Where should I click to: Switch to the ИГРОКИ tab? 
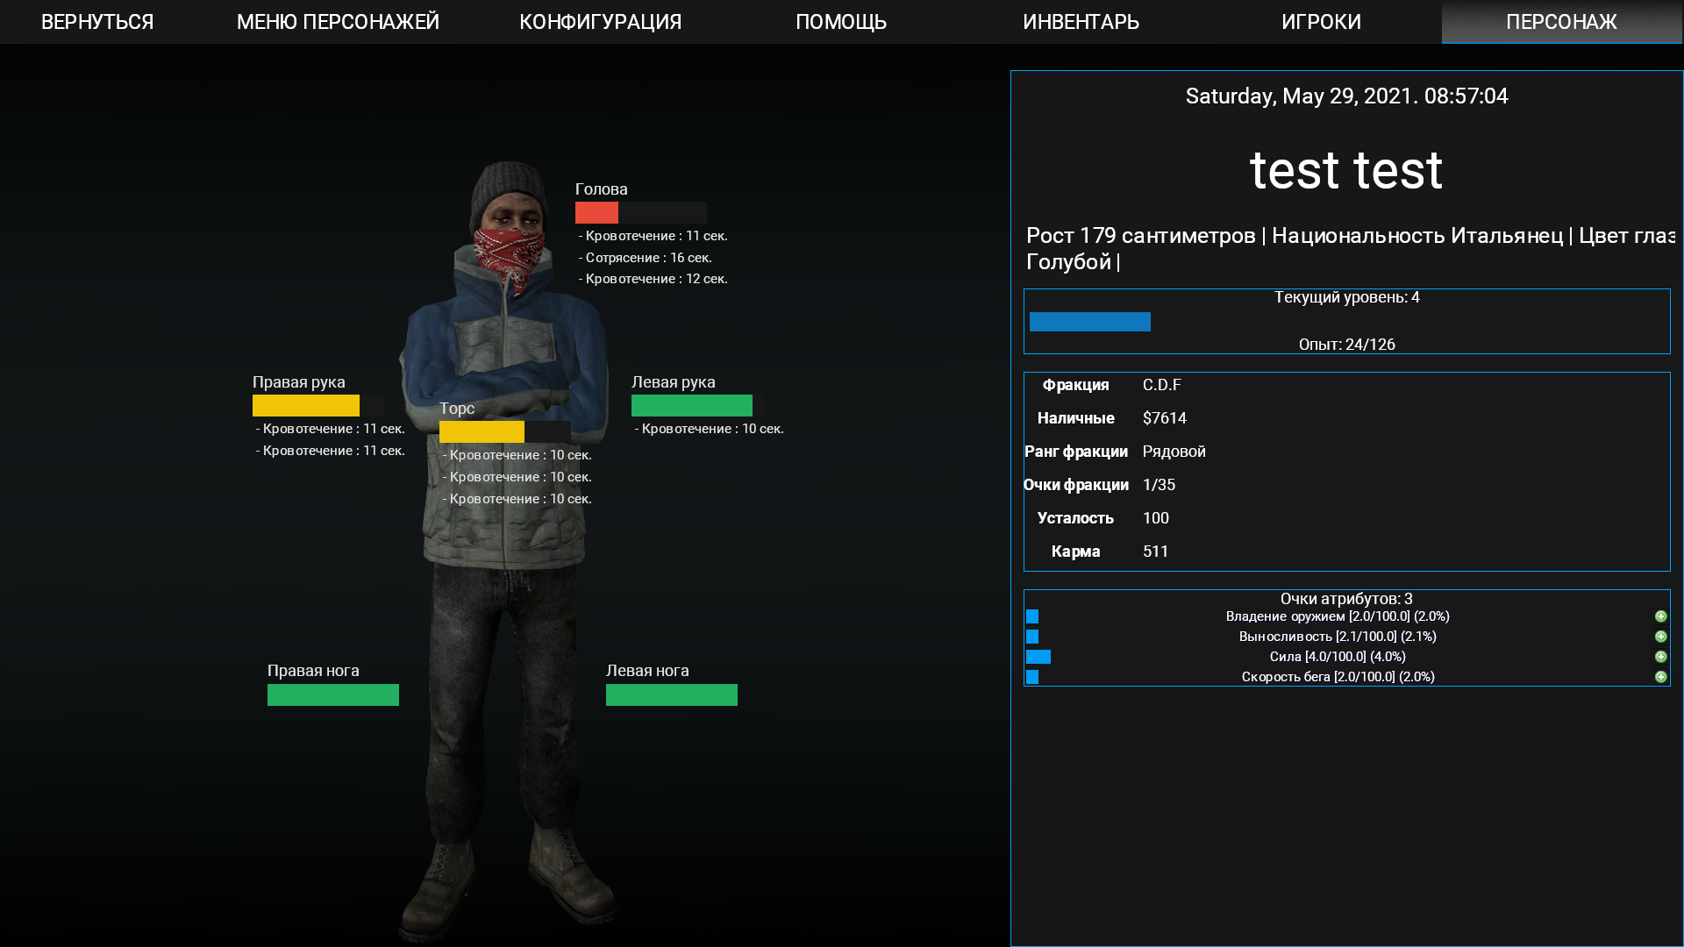1321,22
